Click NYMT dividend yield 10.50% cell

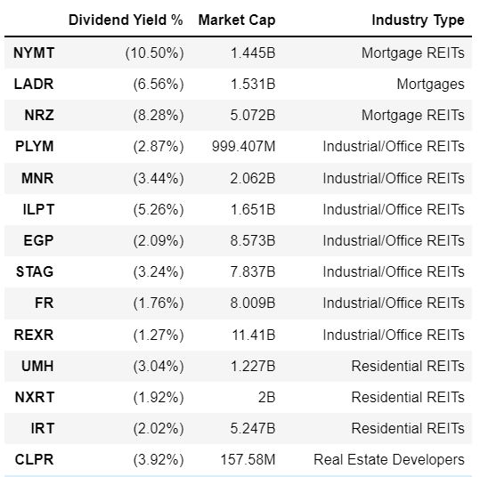point(155,53)
